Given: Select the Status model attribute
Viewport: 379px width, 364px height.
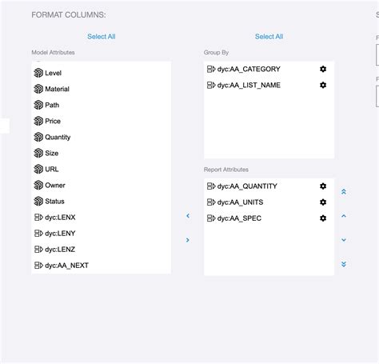Looking at the screenshot, I should [101, 202].
